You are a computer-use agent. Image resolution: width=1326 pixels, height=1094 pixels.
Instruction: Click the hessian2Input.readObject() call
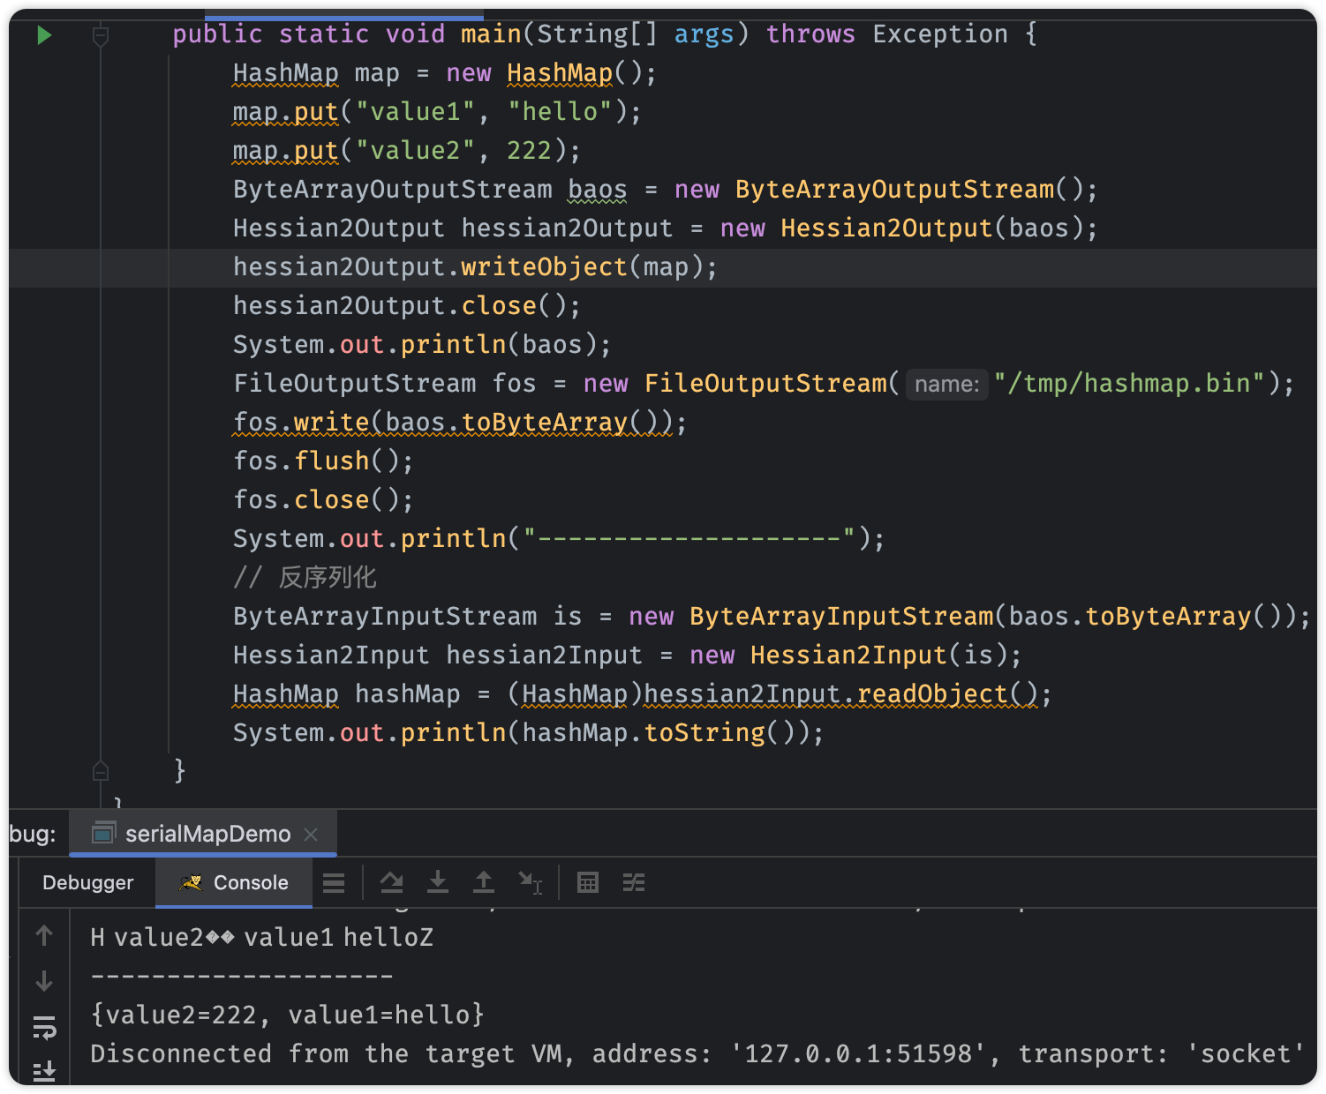[841, 694]
